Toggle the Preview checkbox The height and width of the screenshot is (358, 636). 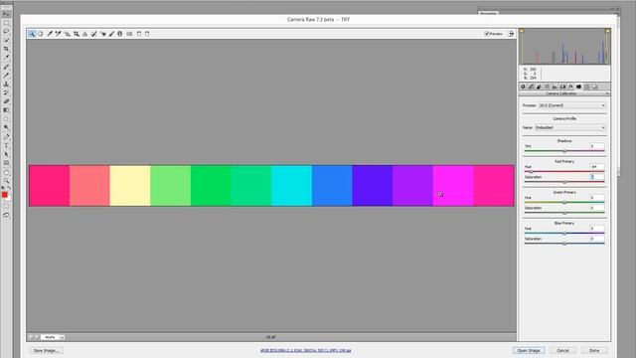pyautogui.click(x=487, y=34)
